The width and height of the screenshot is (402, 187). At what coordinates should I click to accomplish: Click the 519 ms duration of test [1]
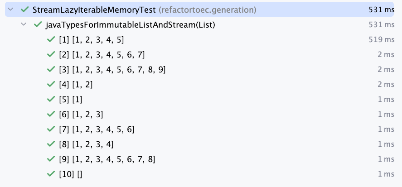(x=382, y=40)
